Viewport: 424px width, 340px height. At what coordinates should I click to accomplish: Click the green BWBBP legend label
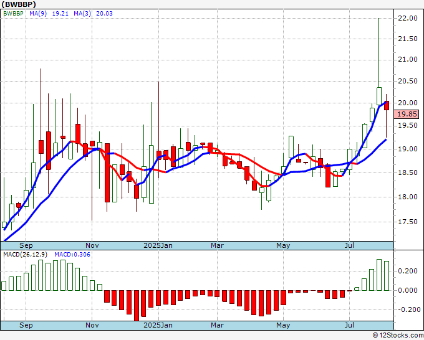point(13,14)
